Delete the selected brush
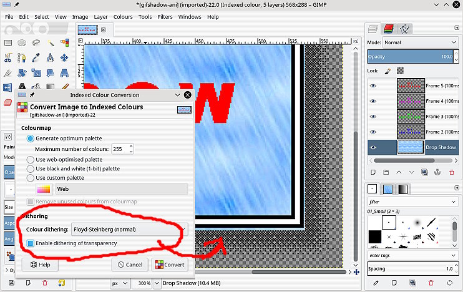This screenshot has height=292, width=463. (x=431, y=283)
